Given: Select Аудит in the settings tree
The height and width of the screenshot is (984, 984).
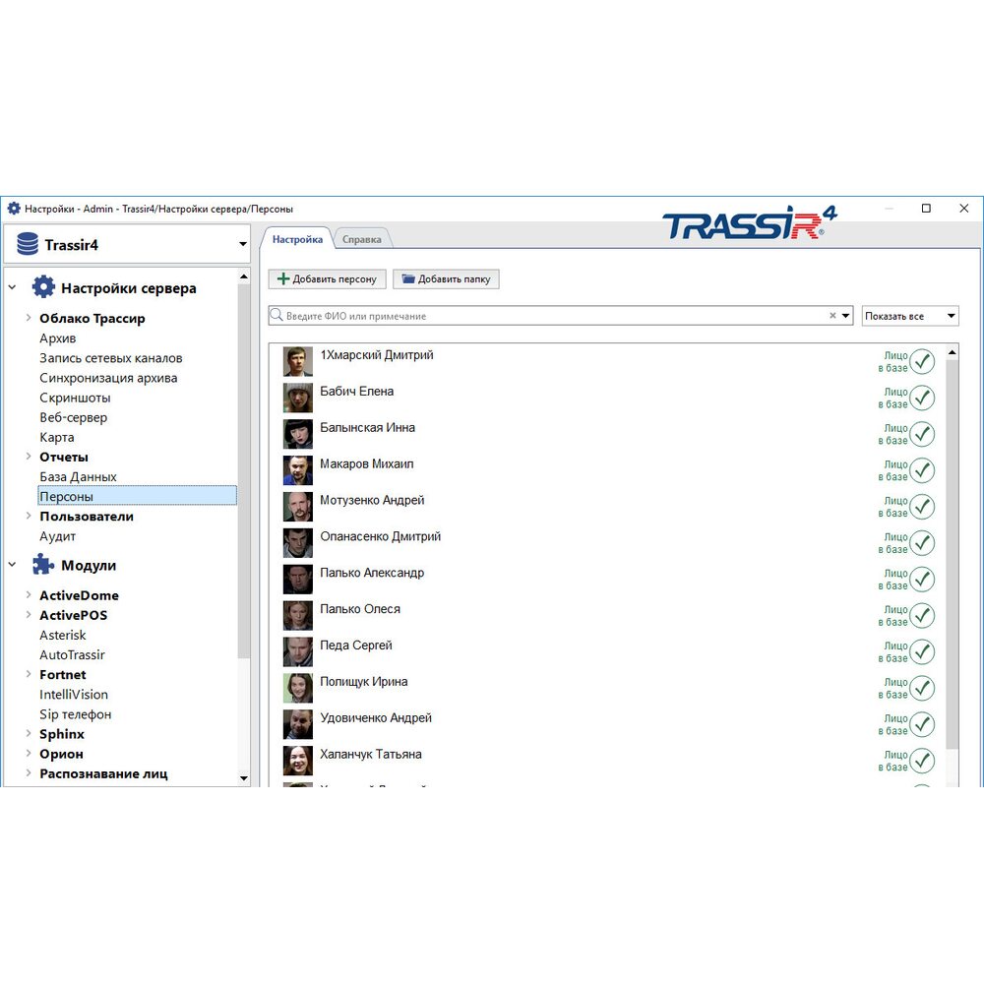Looking at the screenshot, I should 57,536.
